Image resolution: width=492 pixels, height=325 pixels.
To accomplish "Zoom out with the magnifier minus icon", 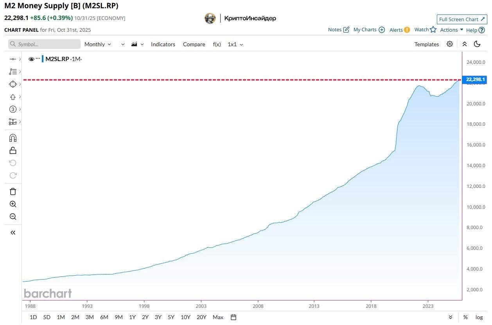I will (x=13, y=217).
